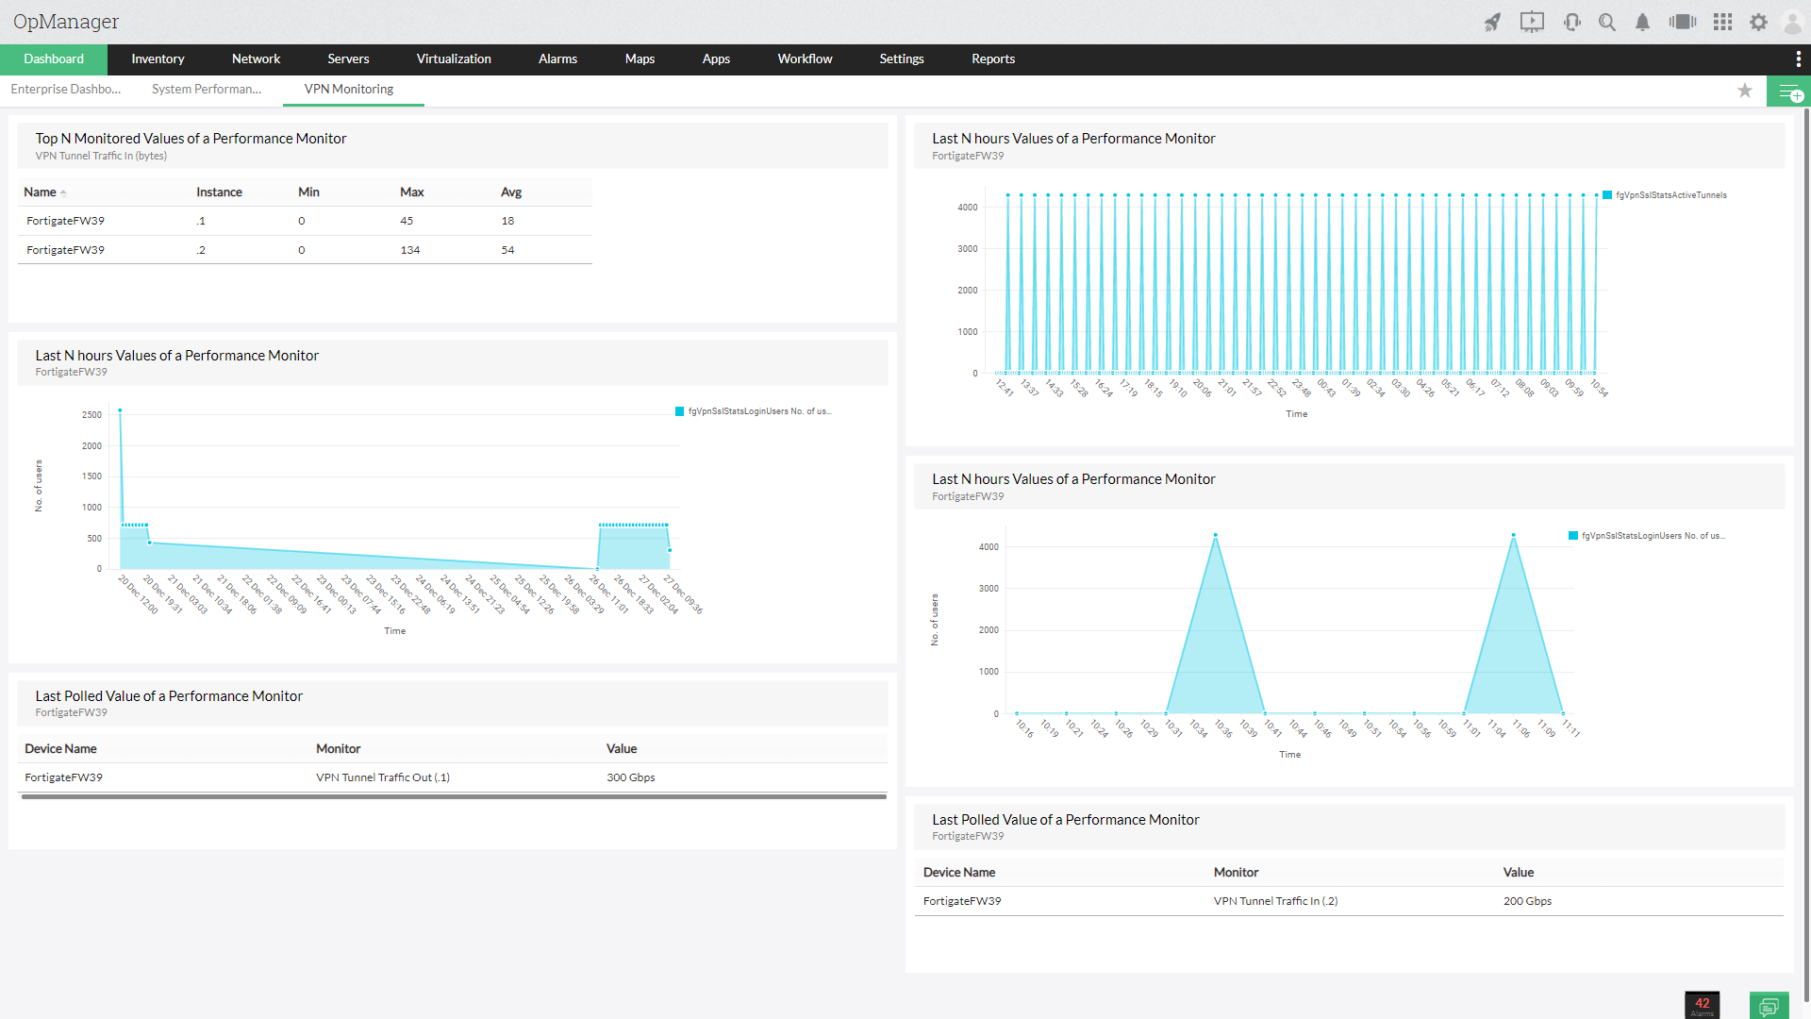Expand the add-widget green menu button
The height and width of the screenshot is (1019, 1811).
[x=1788, y=92]
